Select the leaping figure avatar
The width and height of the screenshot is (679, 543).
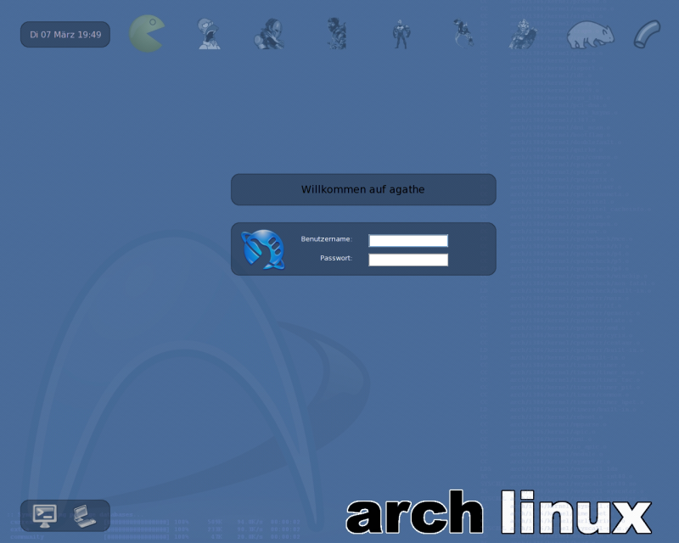pyautogui.click(x=463, y=33)
